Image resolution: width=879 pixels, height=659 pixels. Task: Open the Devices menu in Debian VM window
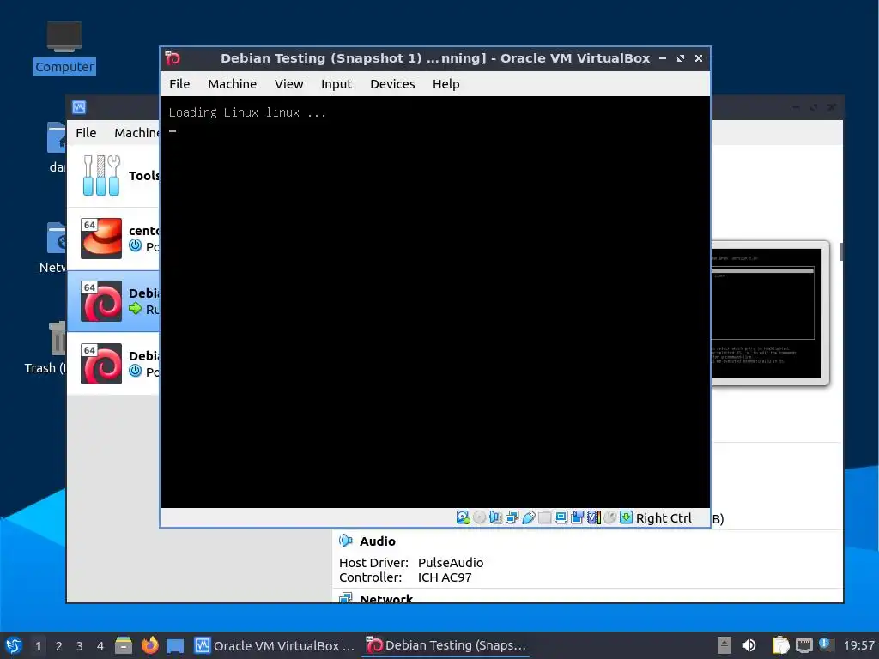point(392,84)
